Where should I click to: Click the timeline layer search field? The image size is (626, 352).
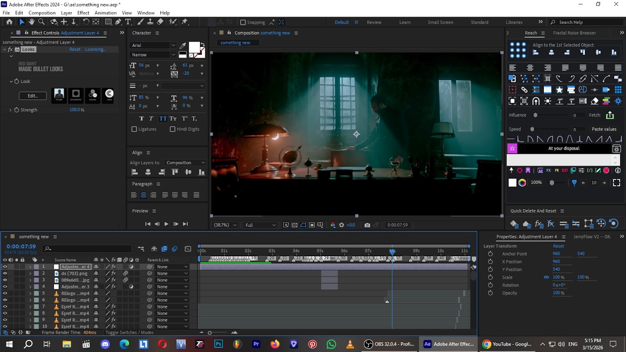(x=88, y=249)
